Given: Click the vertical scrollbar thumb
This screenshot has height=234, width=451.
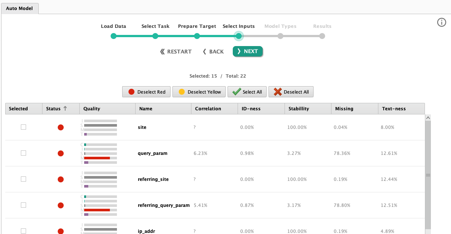Looking at the screenshot, I should point(428,175).
